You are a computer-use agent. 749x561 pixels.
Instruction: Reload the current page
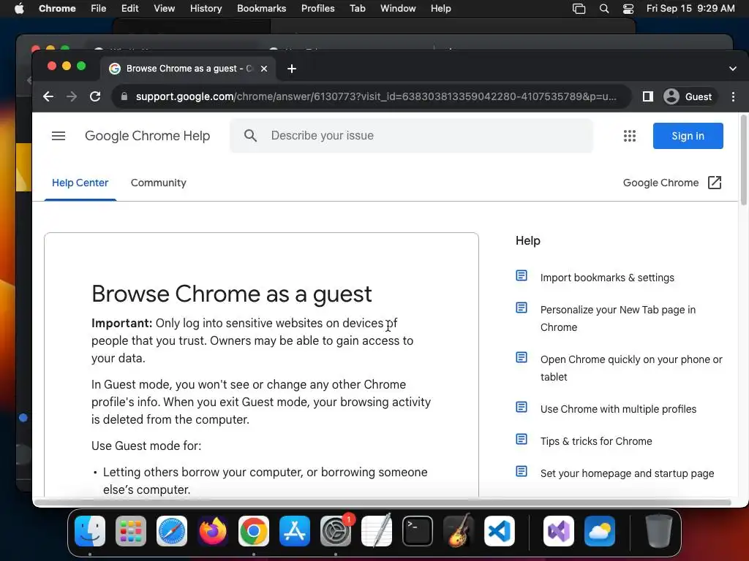coord(95,96)
